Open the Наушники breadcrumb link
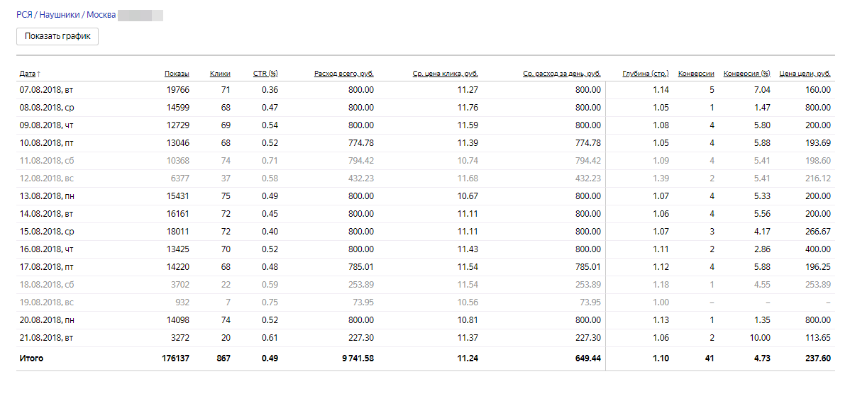This screenshot has width=850, height=396. pyautogui.click(x=60, y=14)
